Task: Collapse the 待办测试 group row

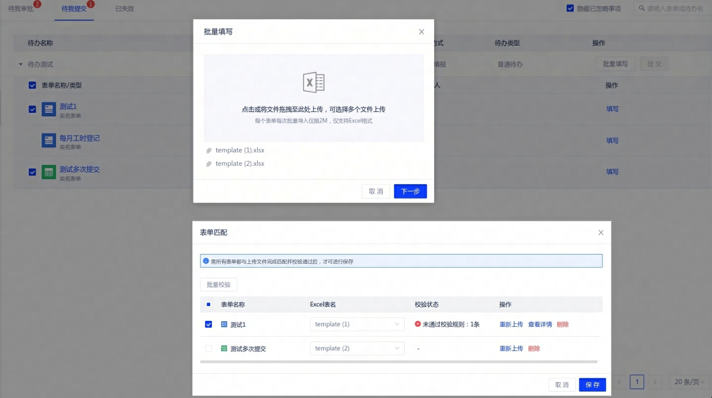Action: pyautogui.click(x=21, y=64)
